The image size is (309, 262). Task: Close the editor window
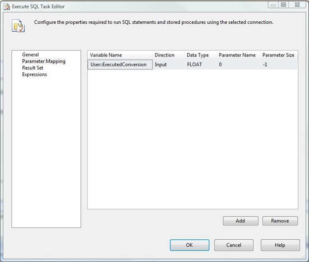(296, 5)
